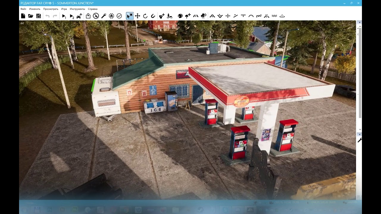Viewport: 381px width, 214px height.
Task: Start Play mode 1
Action: point(64,16)
